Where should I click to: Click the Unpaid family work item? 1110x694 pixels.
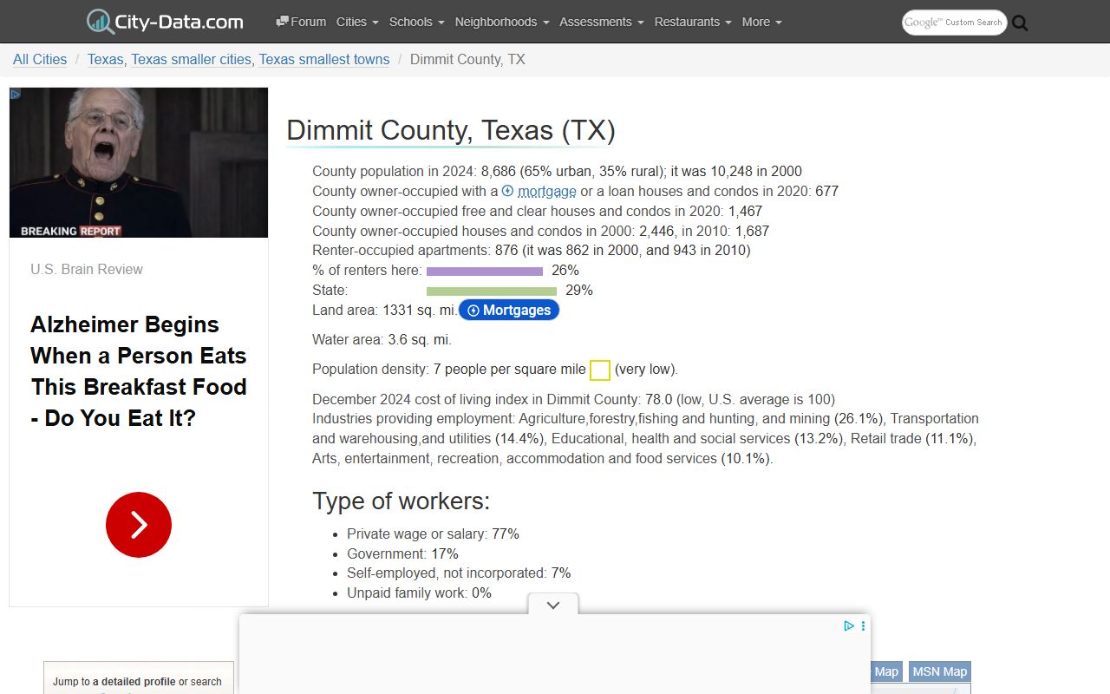(x=419, y=593)
